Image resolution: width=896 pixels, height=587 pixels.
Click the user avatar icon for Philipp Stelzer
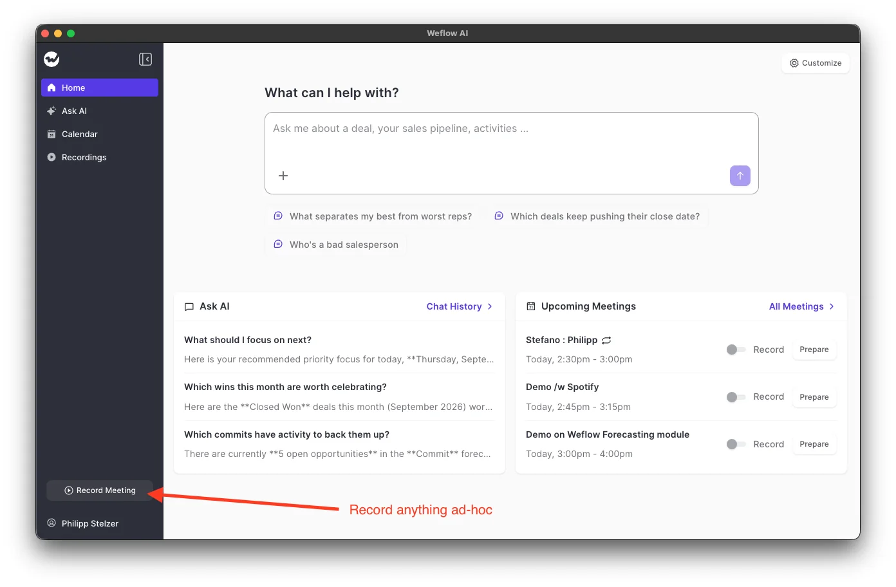pyautogui.click(x=51, y=523)
